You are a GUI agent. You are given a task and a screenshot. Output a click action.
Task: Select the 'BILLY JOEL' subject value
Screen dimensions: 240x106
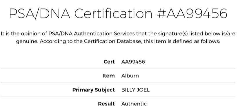[135, 90]
